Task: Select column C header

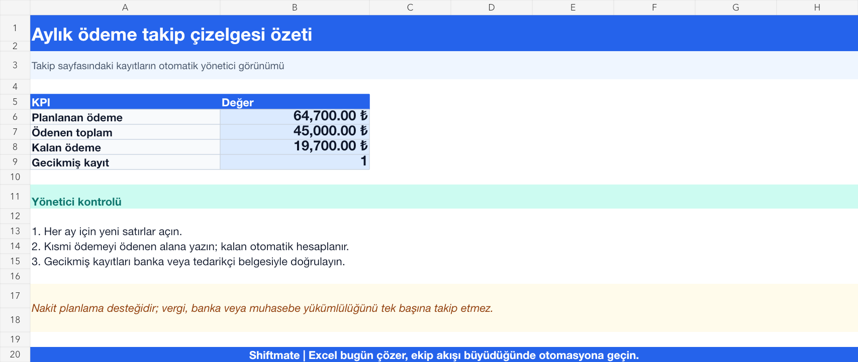Action: [410, 8]
